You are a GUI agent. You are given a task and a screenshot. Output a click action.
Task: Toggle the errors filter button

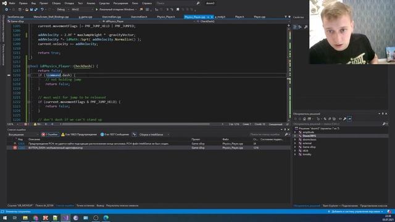(50, 134)
